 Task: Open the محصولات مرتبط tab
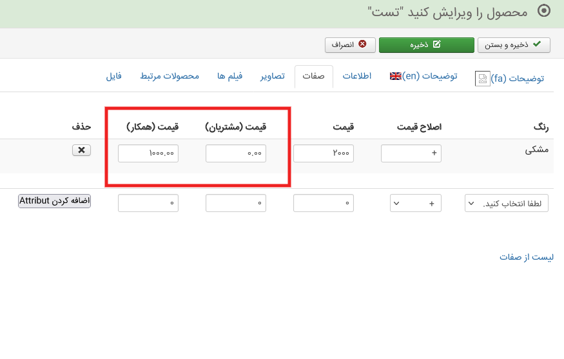[x=170, y=76]
